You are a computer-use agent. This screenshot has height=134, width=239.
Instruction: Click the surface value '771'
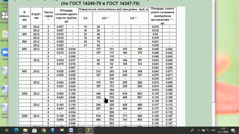pos(125,116)
